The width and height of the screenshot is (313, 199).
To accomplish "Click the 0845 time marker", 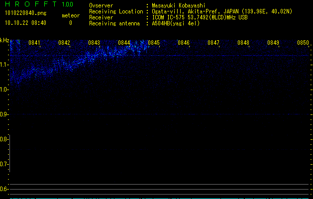I will pyautogui.click(x=154, y=43).
